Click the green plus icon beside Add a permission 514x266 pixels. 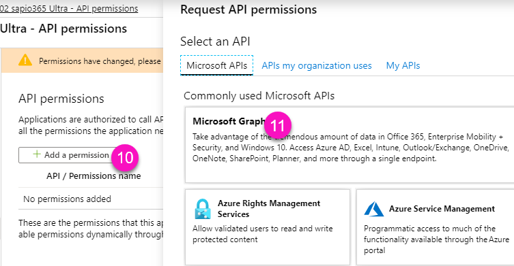coord(37,154)
